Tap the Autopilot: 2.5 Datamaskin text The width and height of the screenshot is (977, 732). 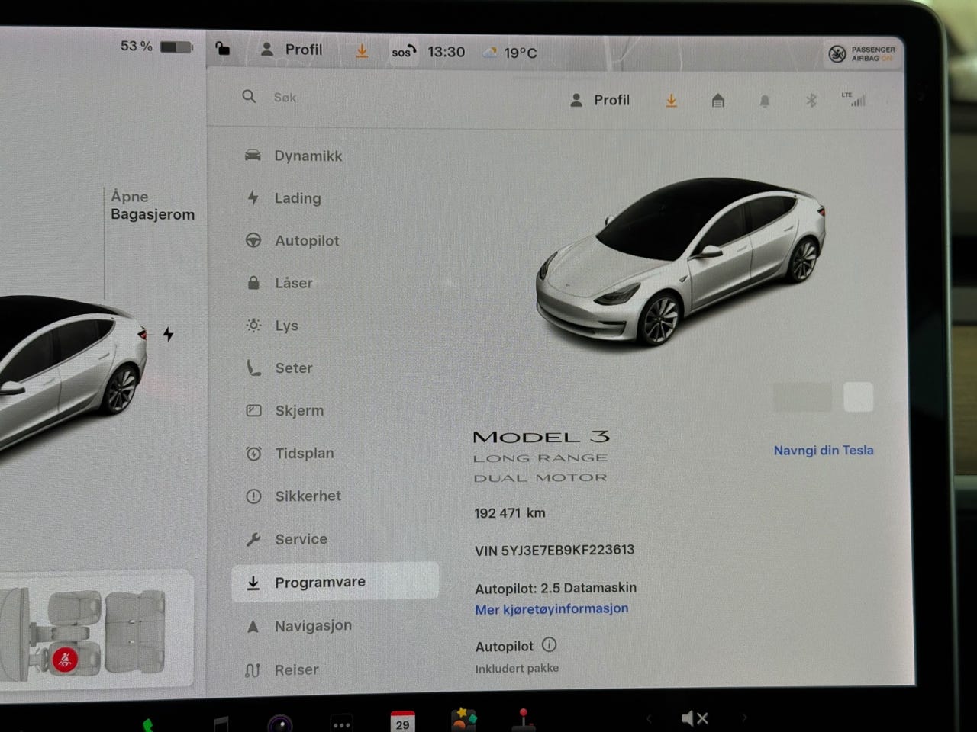(x=556, y=588)
